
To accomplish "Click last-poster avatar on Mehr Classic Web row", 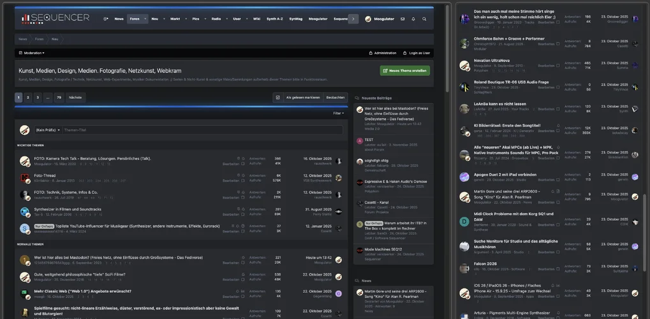I will (338, 293).
